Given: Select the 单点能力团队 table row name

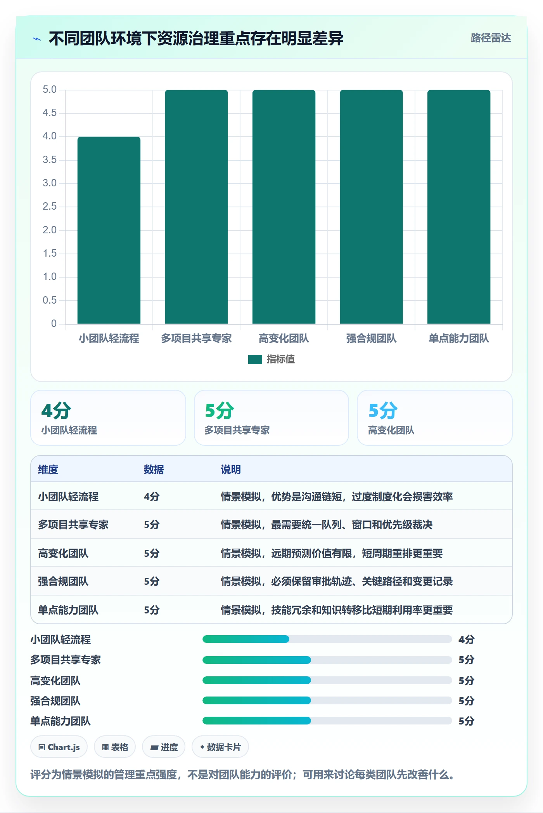Looking at the screenshot, I should [68, 610].
